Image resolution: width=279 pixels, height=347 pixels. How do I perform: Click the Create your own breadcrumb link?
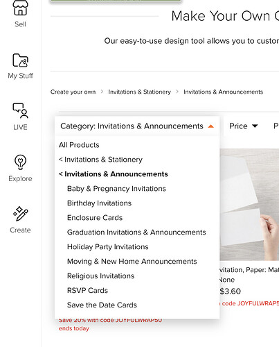coord(73,92)
